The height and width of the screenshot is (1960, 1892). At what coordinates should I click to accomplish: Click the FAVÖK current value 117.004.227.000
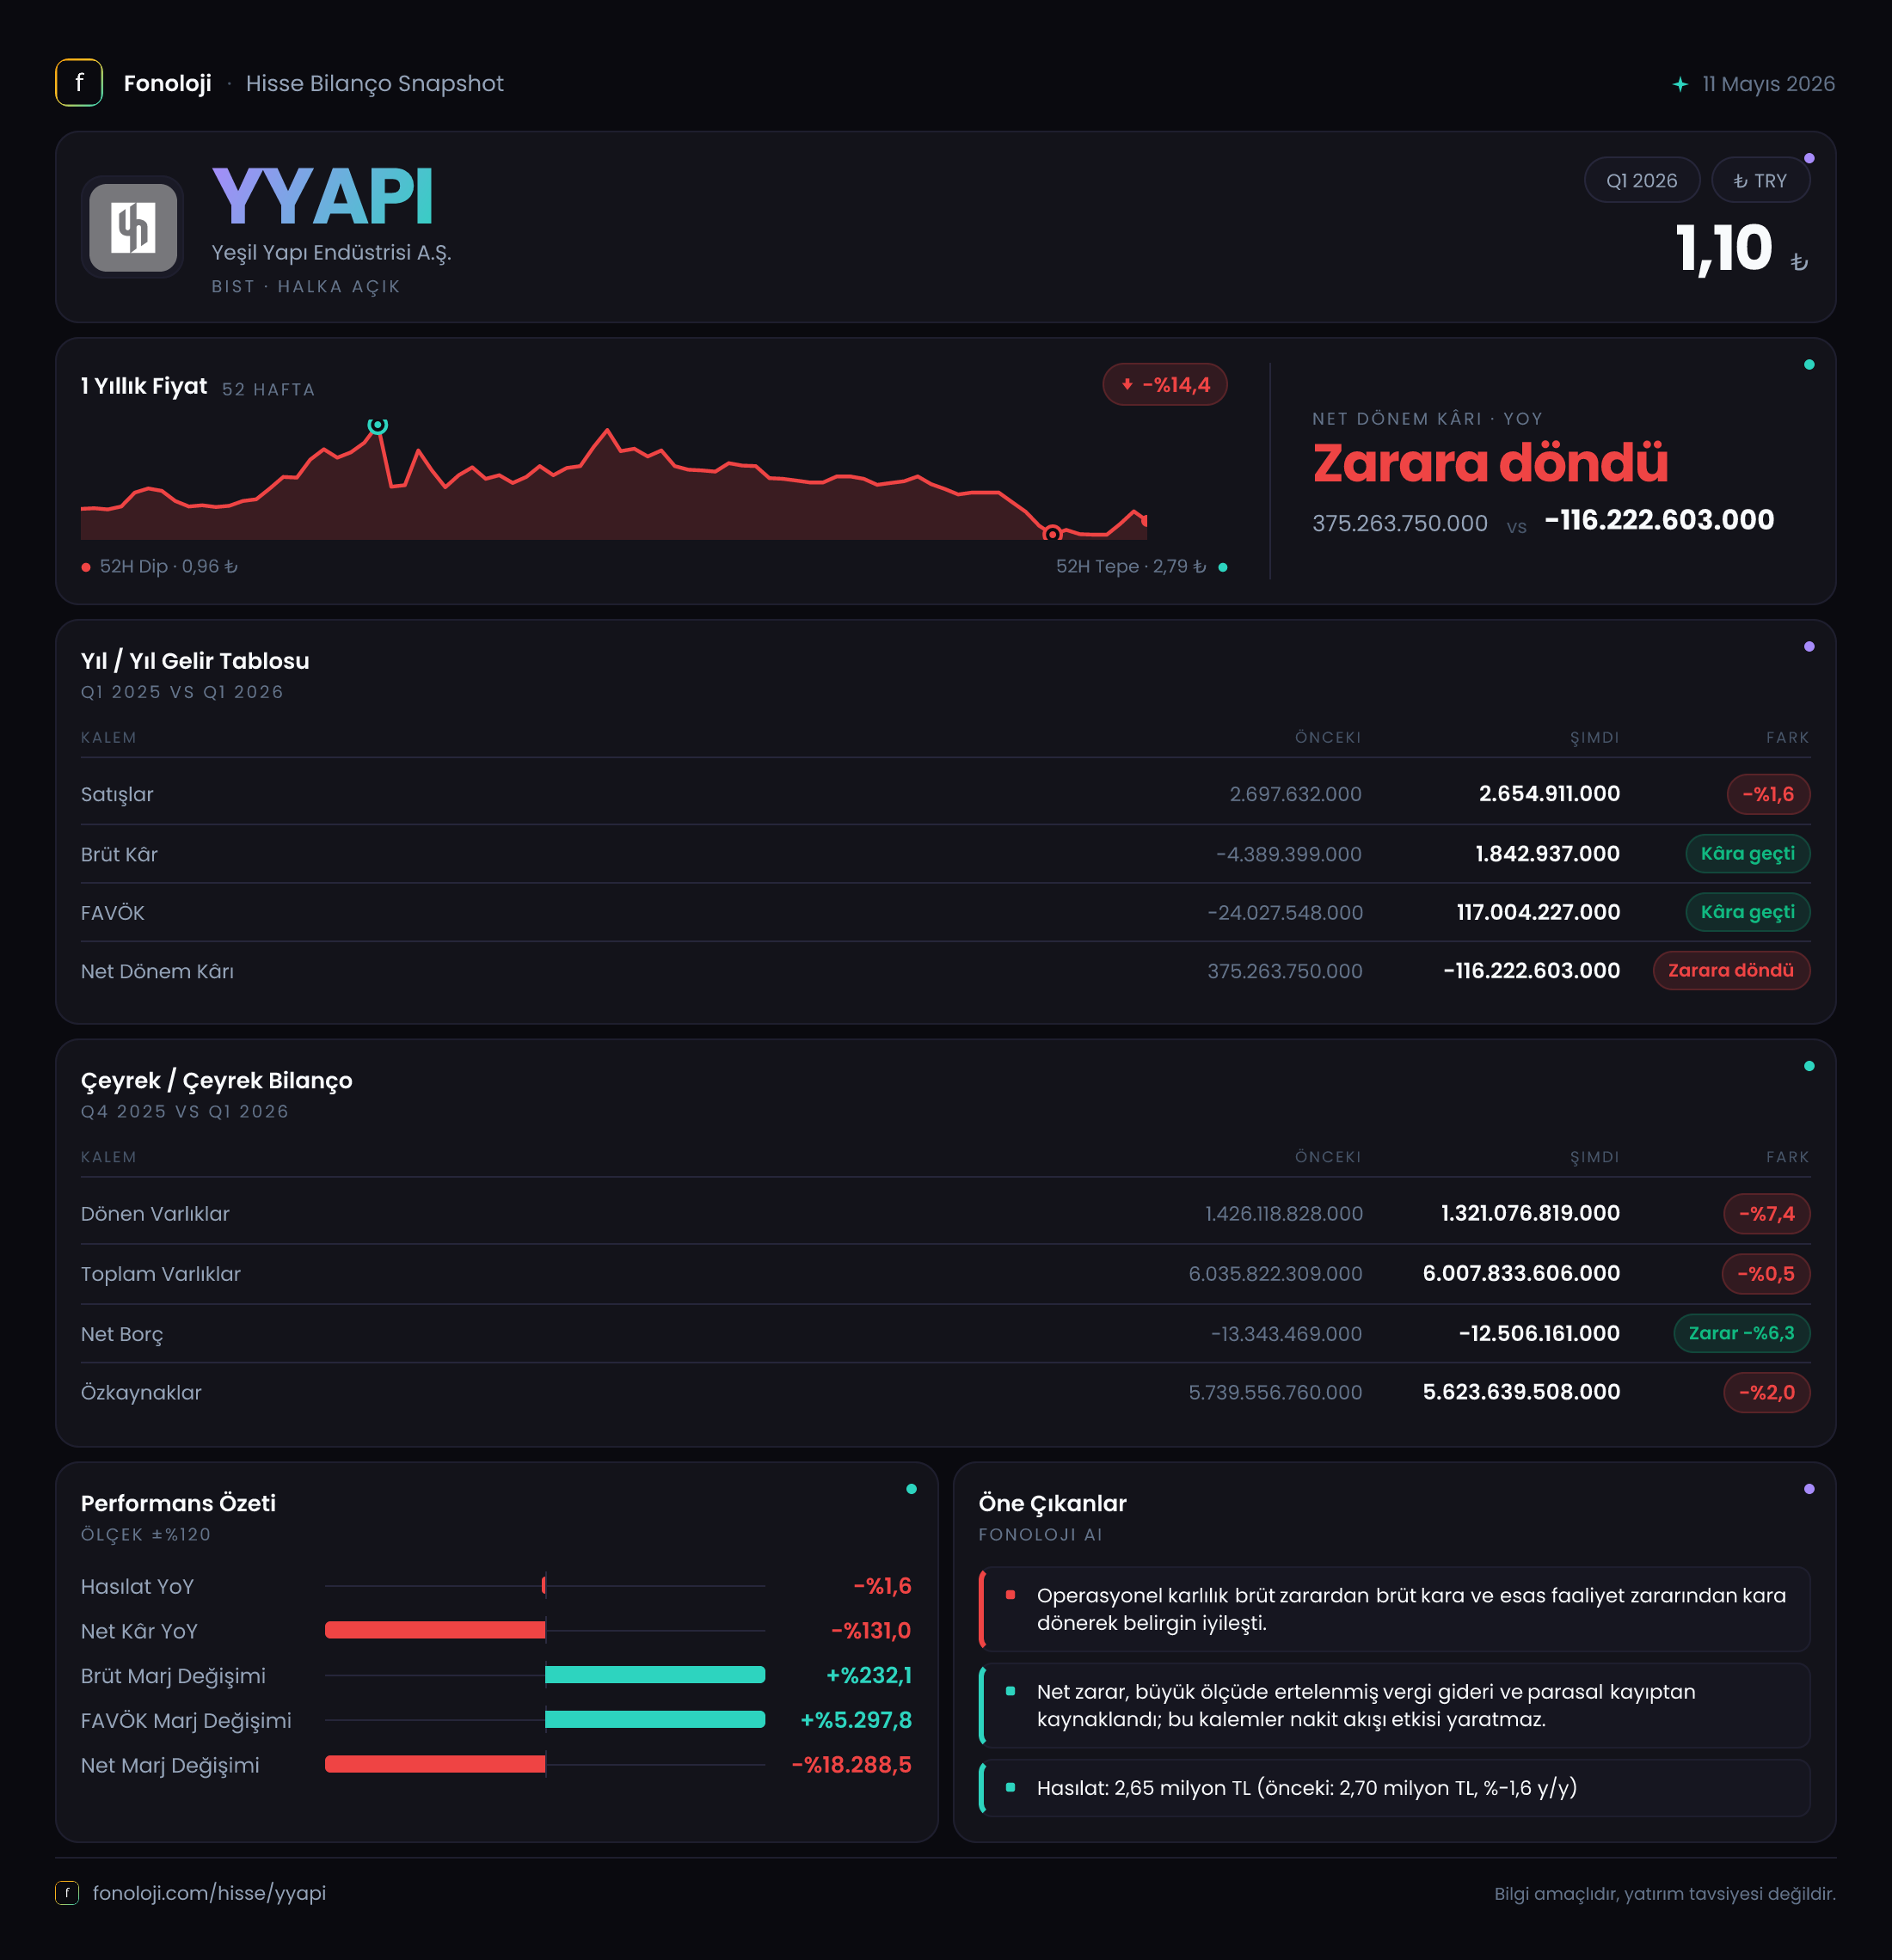tap(1538, 912)
